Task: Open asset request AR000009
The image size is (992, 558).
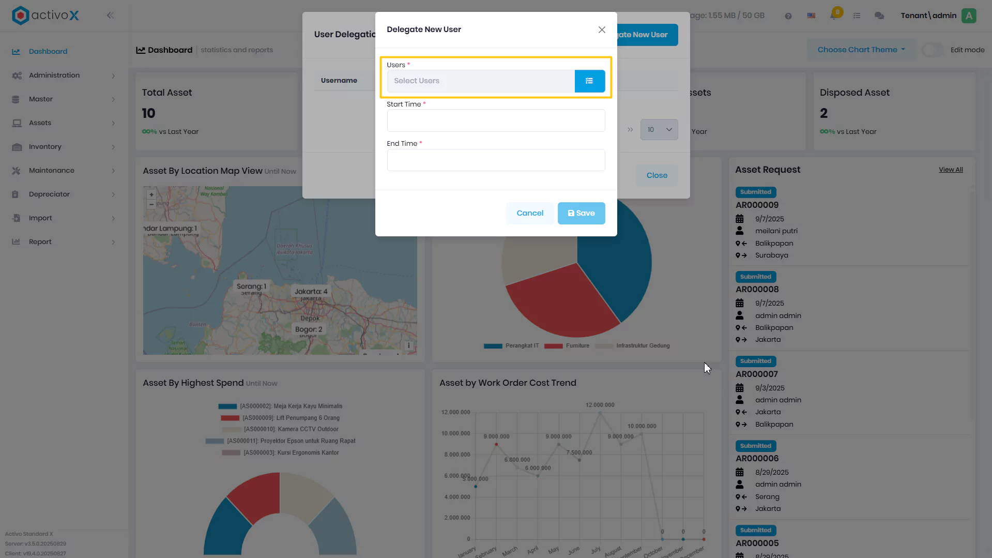Action: (757, 205)
